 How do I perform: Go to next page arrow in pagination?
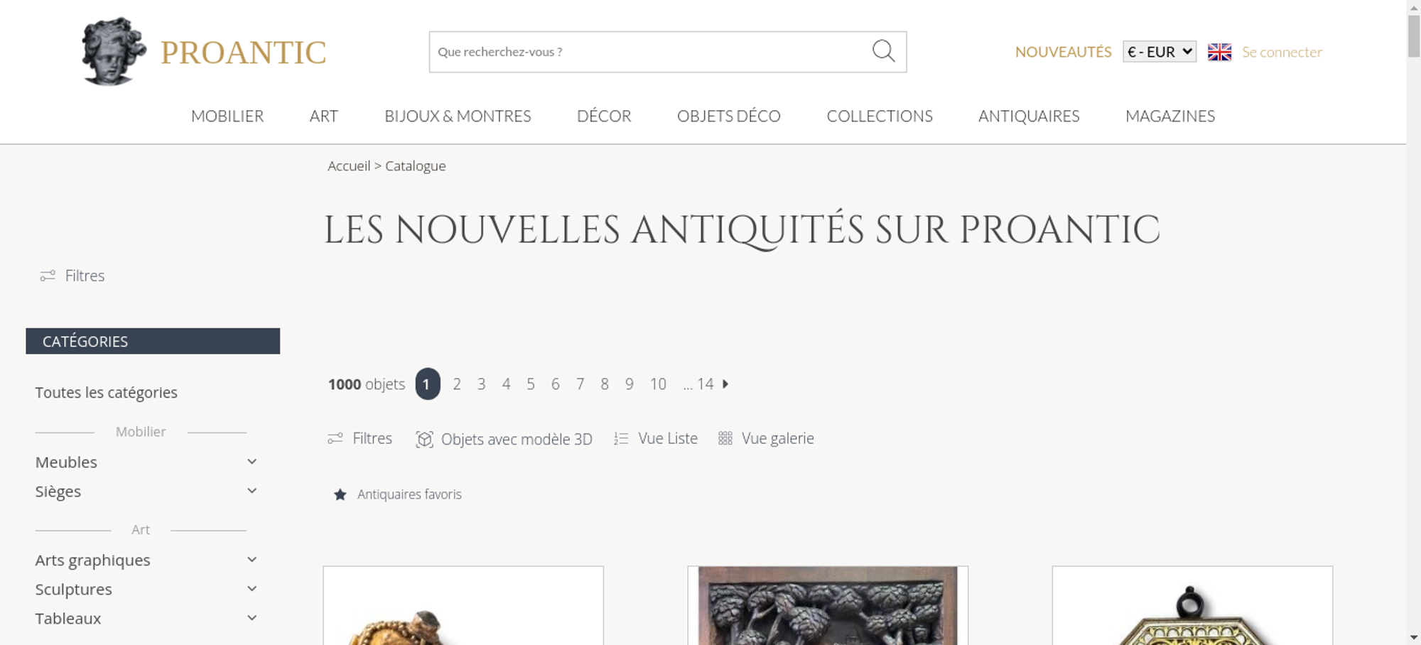[725, 384]
